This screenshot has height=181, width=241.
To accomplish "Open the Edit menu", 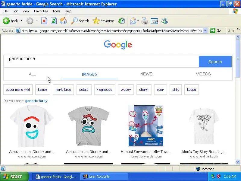I will [15, 11].
